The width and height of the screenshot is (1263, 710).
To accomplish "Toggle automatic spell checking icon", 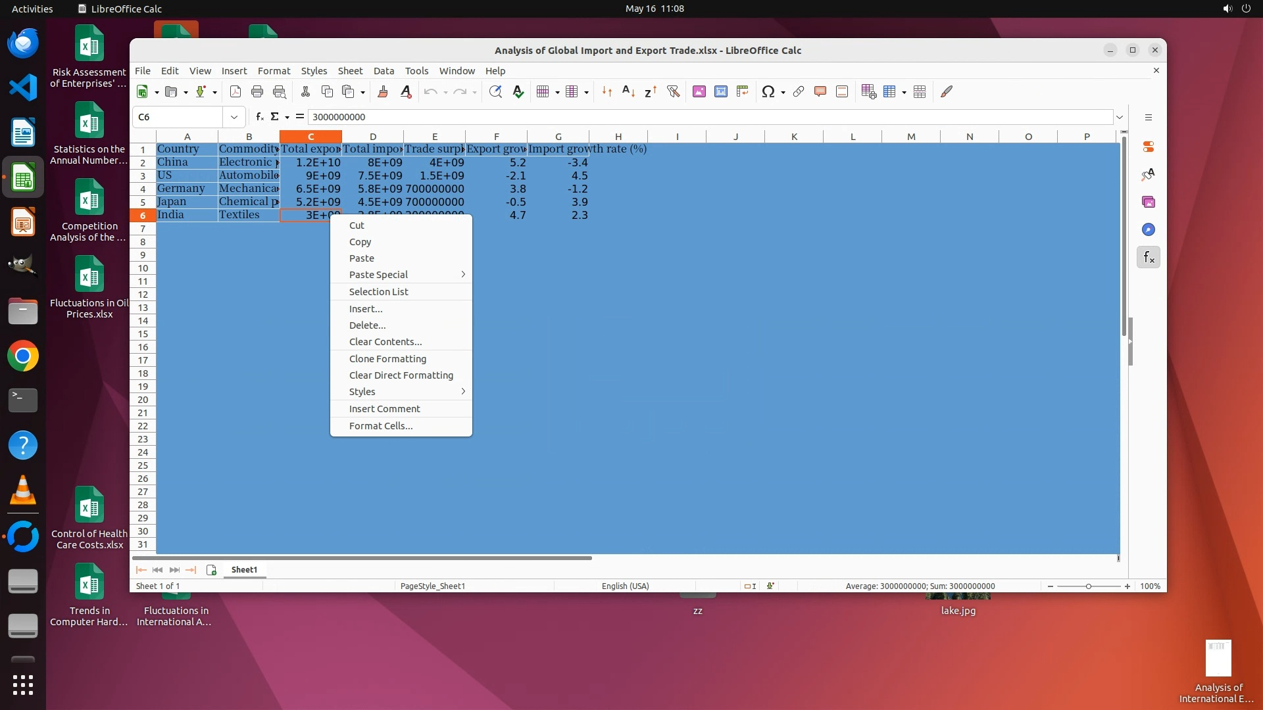I will pos(518,92).
